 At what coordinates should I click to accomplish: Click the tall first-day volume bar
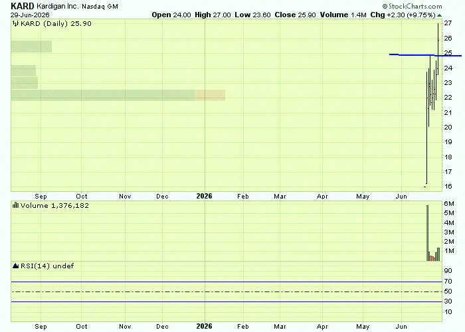[x=427, y=233]
